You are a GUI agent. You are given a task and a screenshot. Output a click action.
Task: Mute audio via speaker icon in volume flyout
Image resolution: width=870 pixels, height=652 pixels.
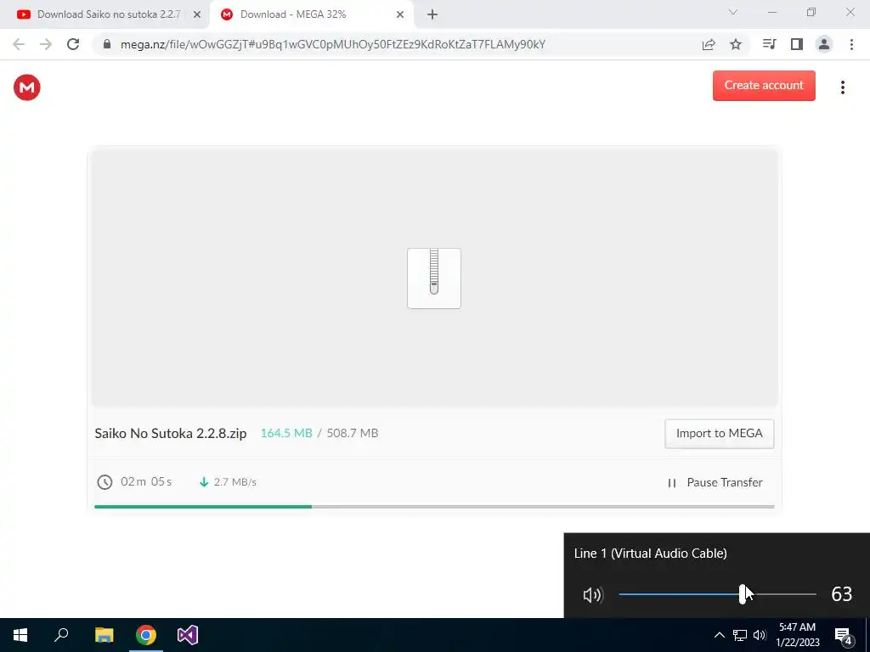592,595
